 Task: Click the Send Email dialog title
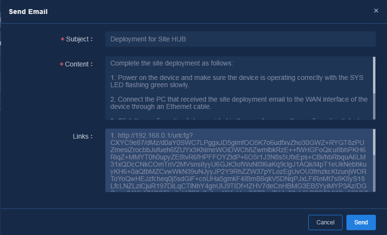click(x=28, y=12)
